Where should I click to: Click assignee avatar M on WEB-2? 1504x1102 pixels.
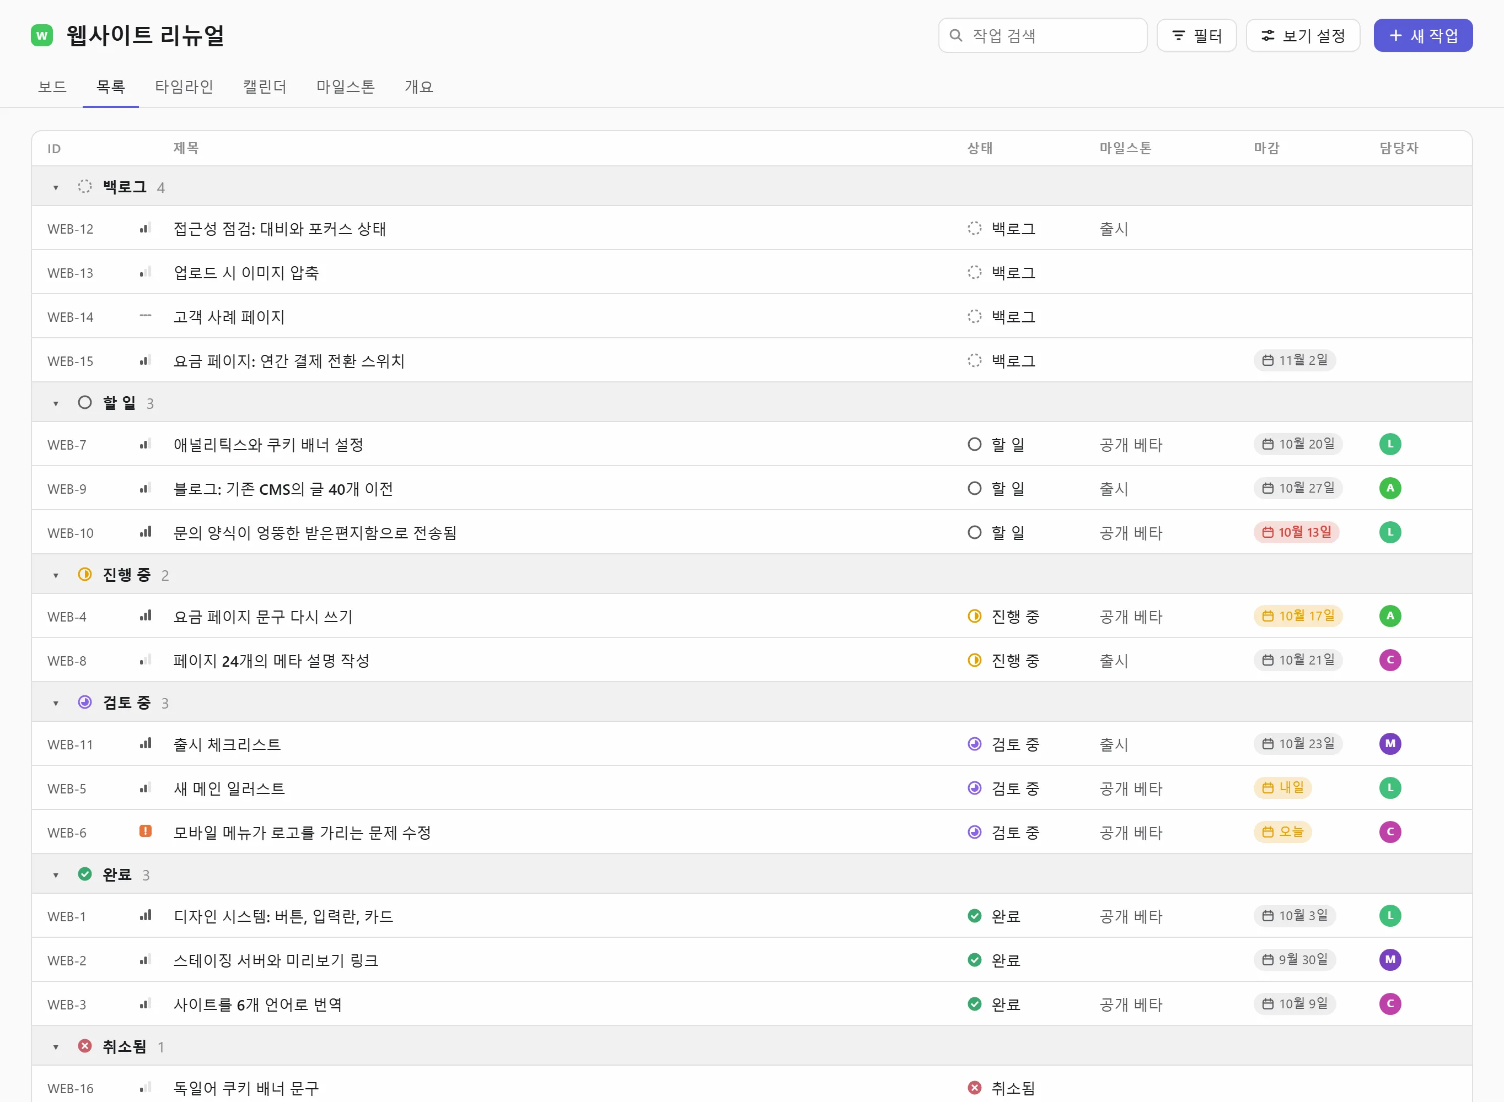coord(1390,960)
